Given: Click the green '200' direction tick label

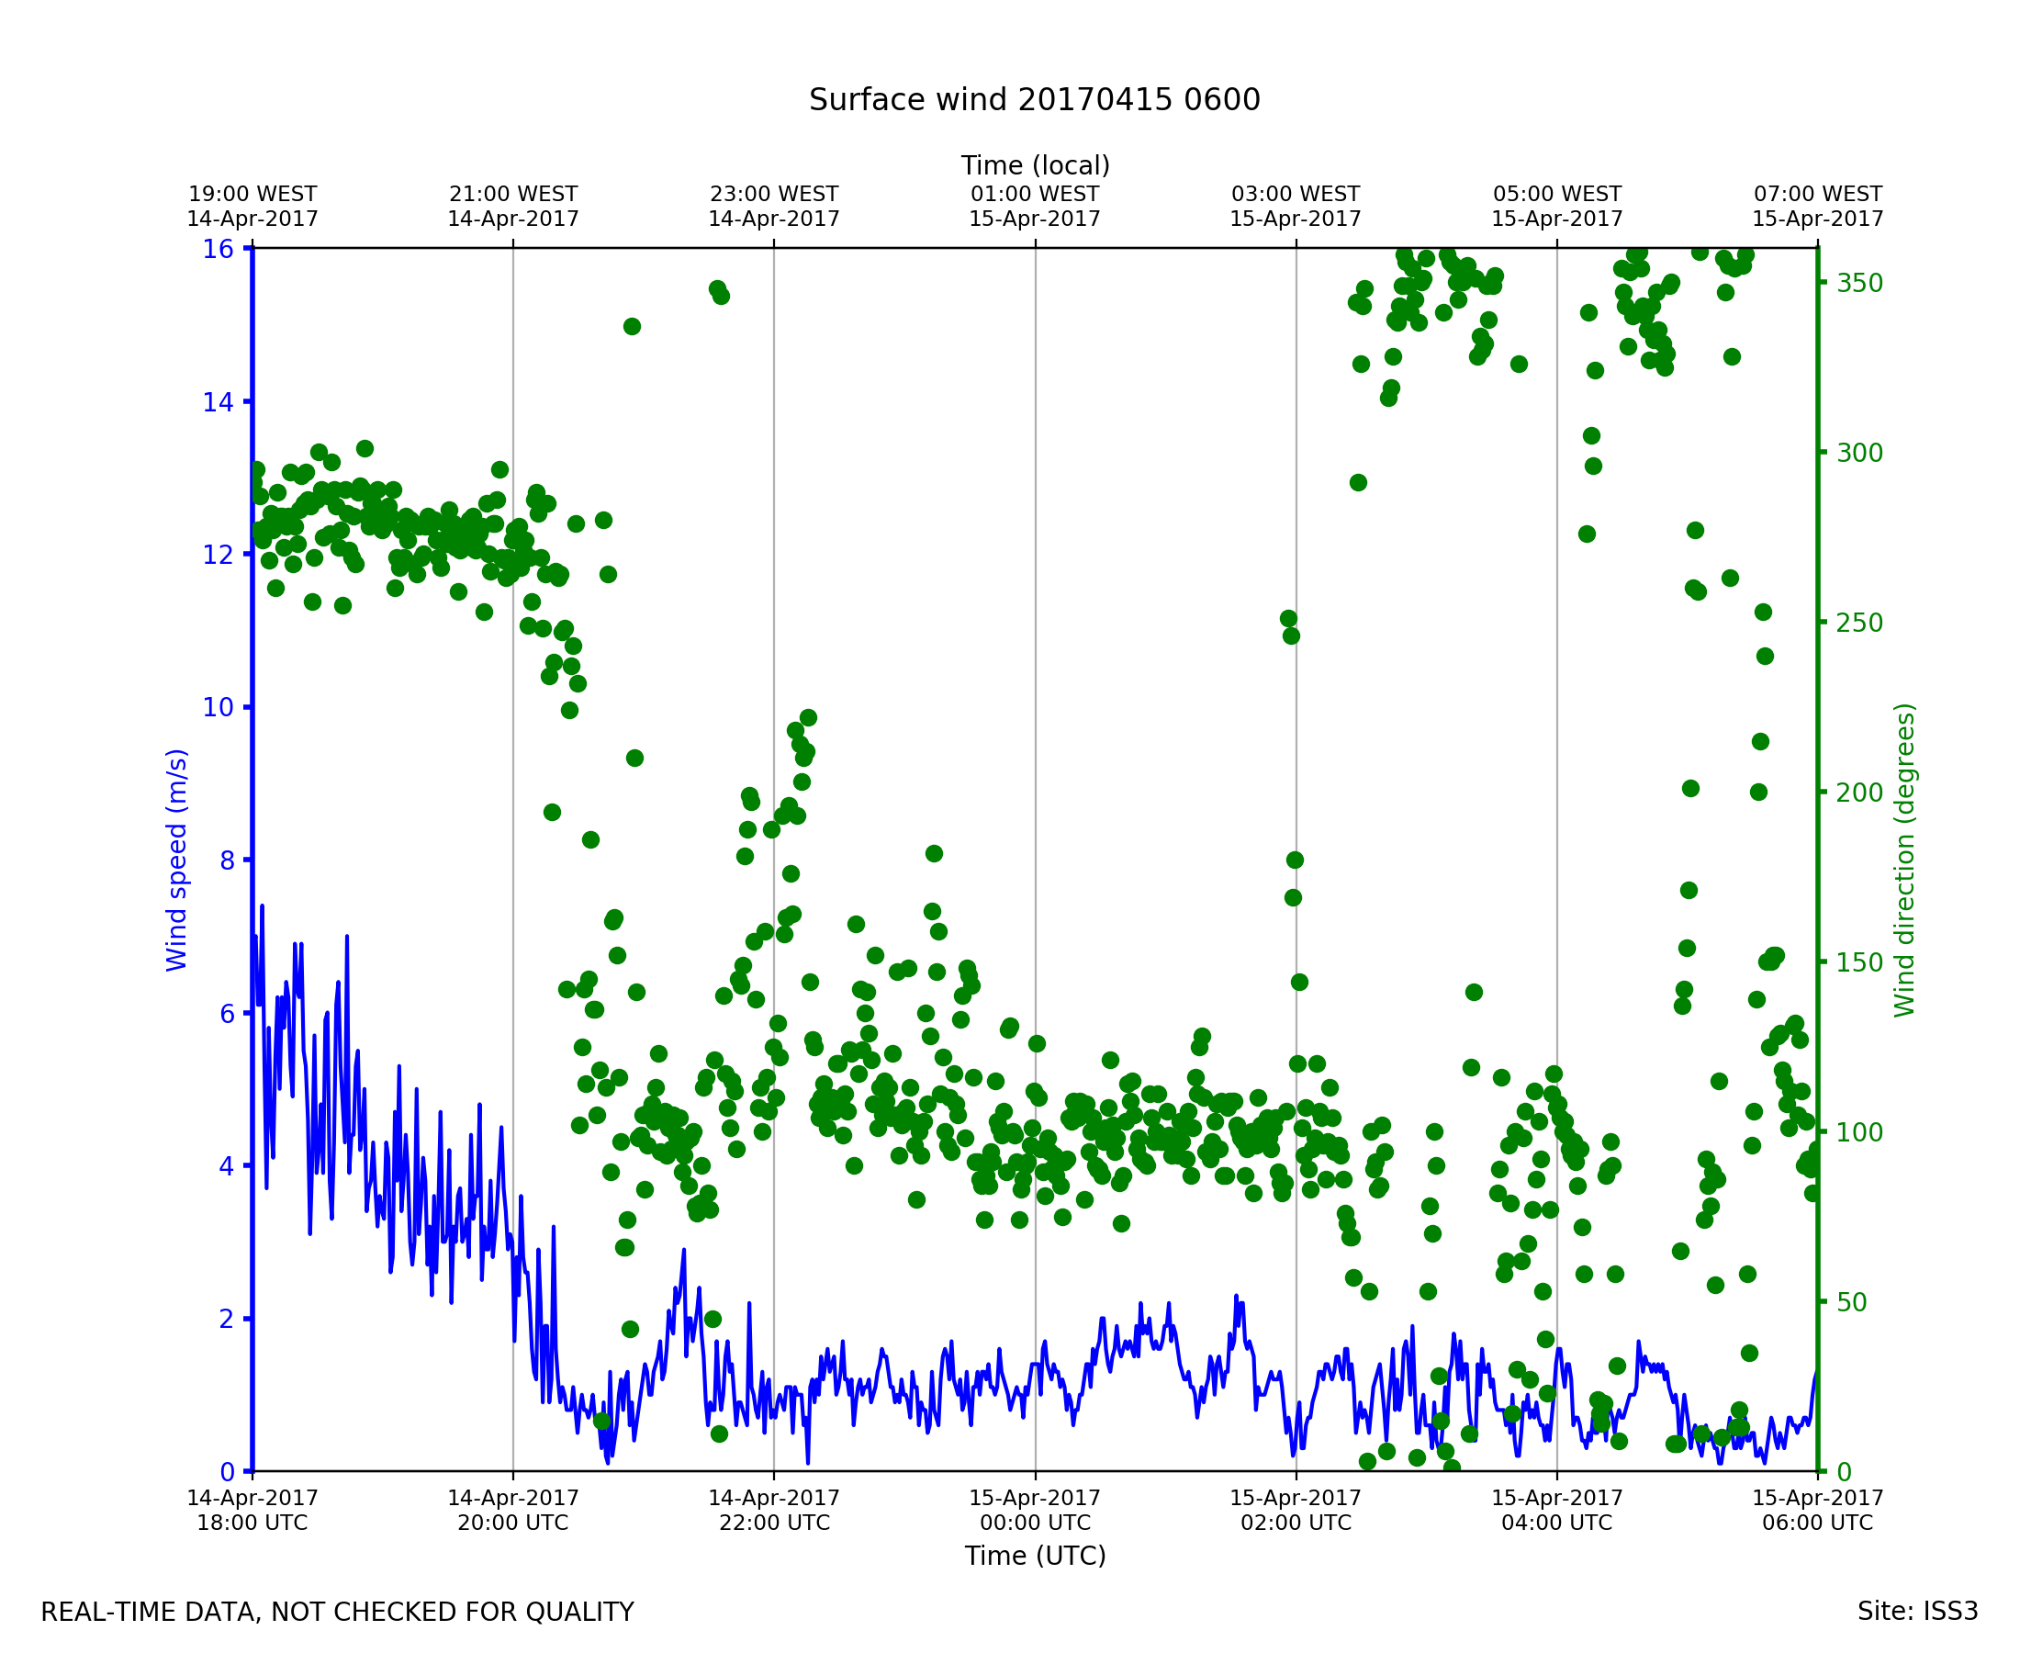Looking at the screenshot, I should (x=1859, y=793).
